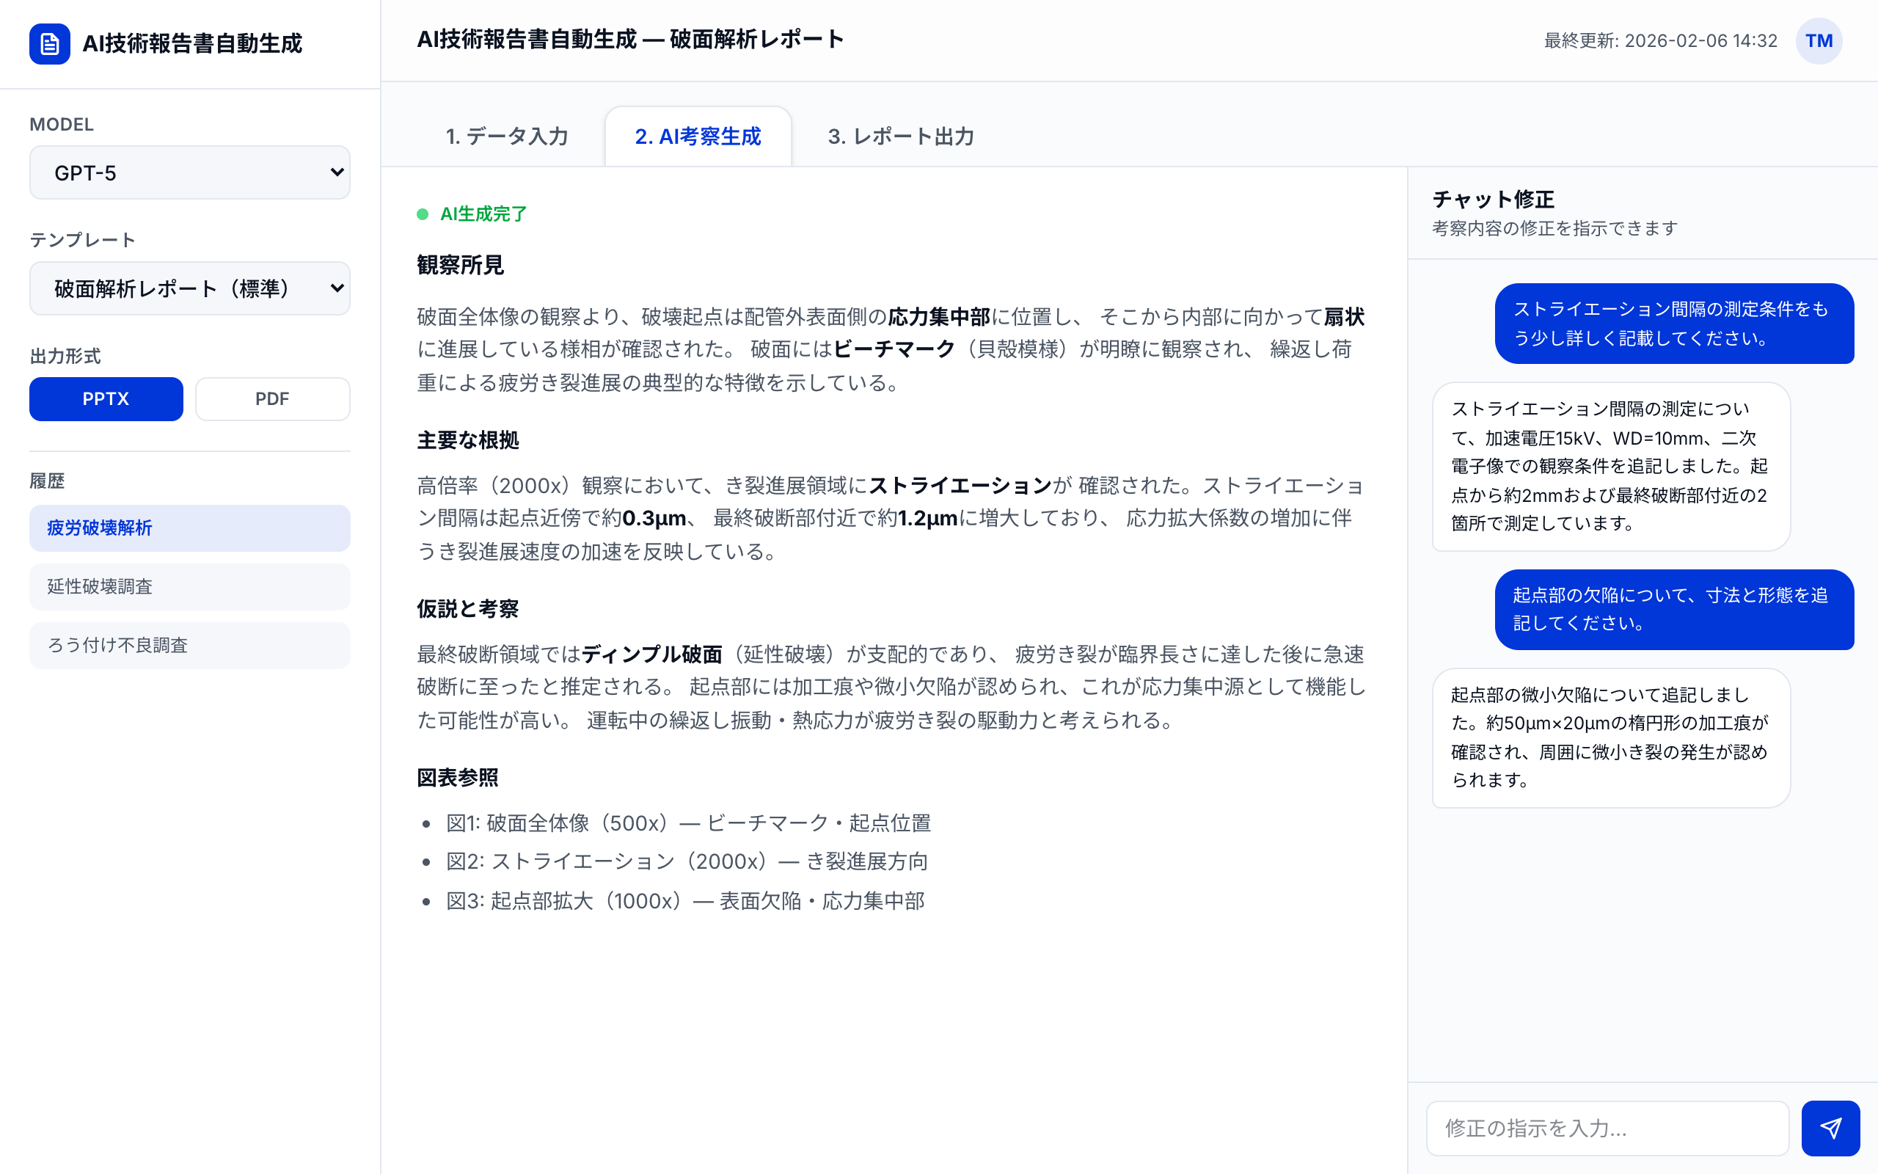Select PPTX as the output format
The height and width of the screenshot is (1174, 1878).
click(x=106, y=398)
